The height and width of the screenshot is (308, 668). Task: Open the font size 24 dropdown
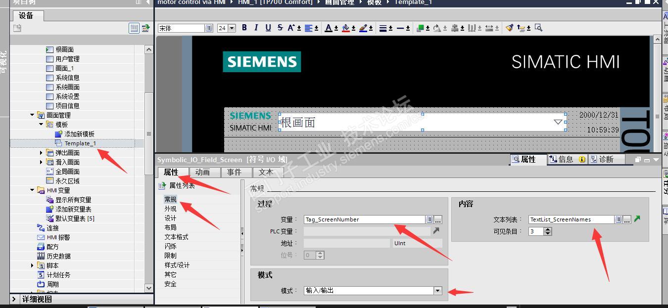coord(232,28)
